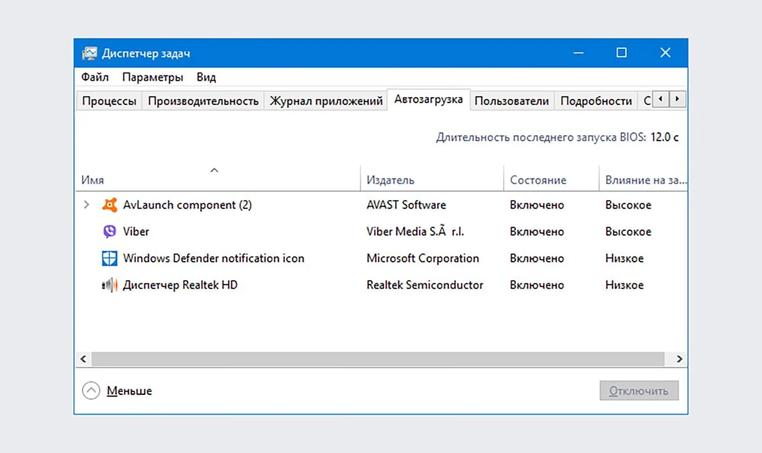Open the Параметры menu
This screenshot has height=453, width=762.
click(x=152, y=77)
